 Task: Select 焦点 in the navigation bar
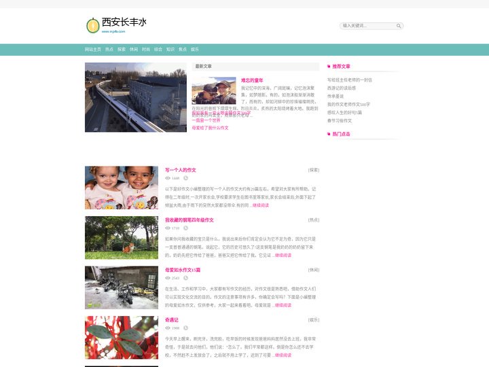[183, 50]
